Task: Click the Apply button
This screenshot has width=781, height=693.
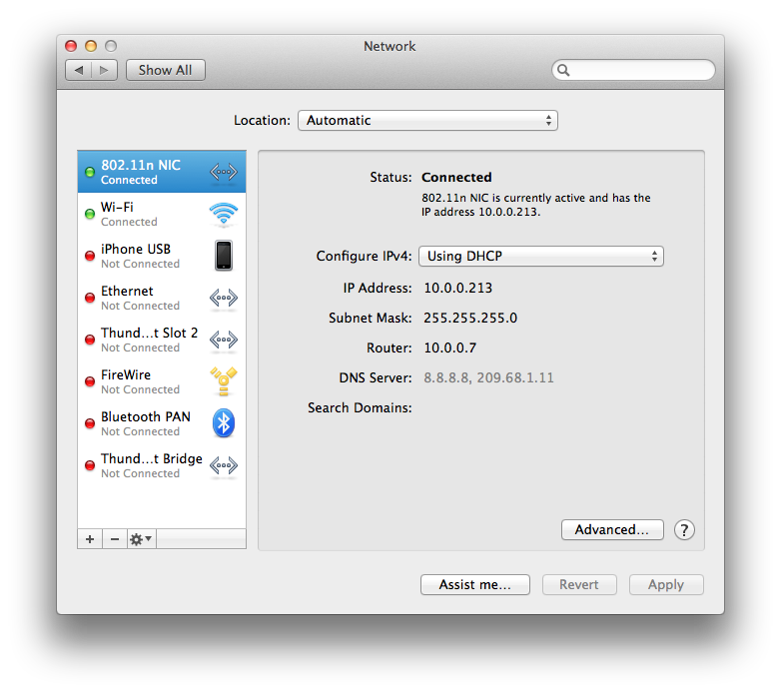Action: coord(666,584)
